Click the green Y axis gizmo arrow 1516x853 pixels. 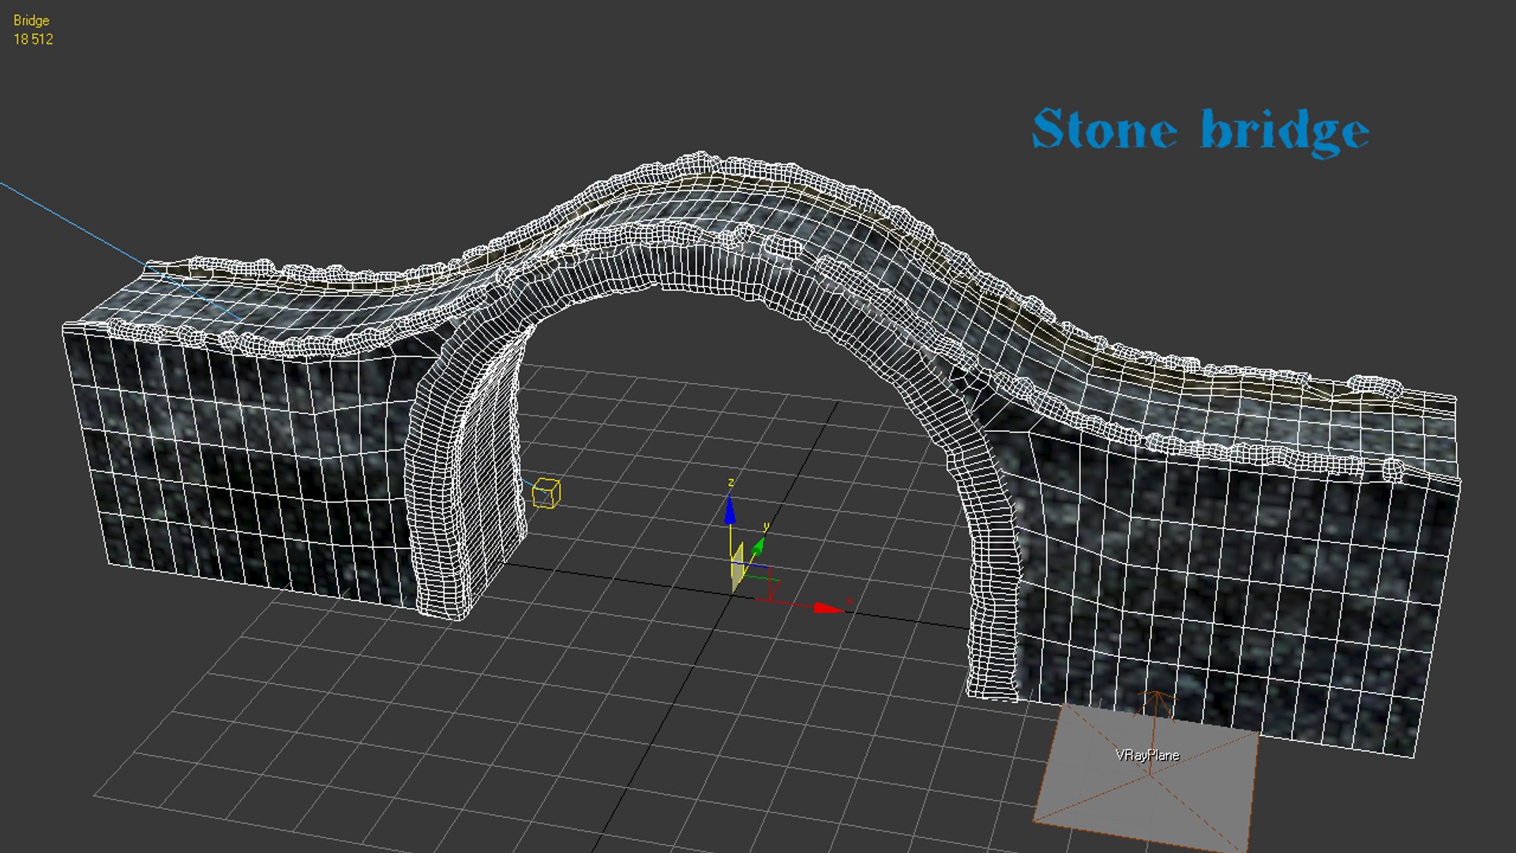pos(759,546)
